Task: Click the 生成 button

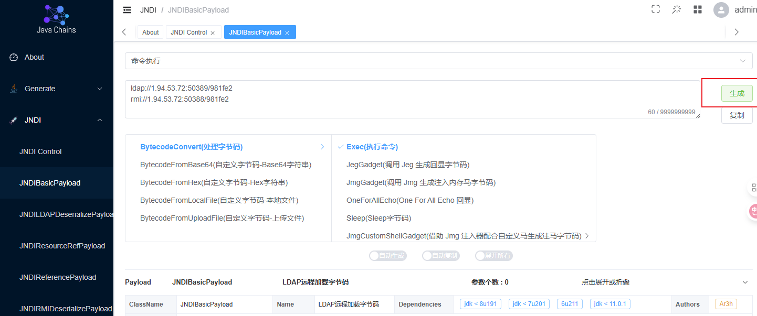Action: click(x=737, y=93)
